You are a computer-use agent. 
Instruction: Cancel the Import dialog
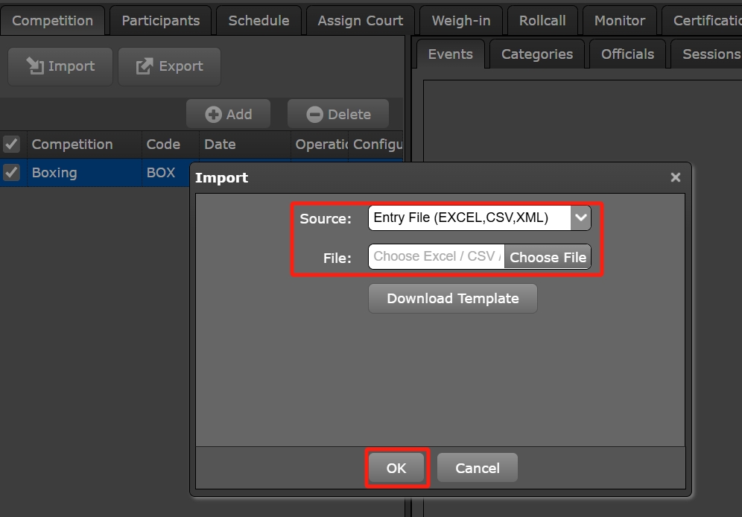pyautogui.click(x=477, y=468)
